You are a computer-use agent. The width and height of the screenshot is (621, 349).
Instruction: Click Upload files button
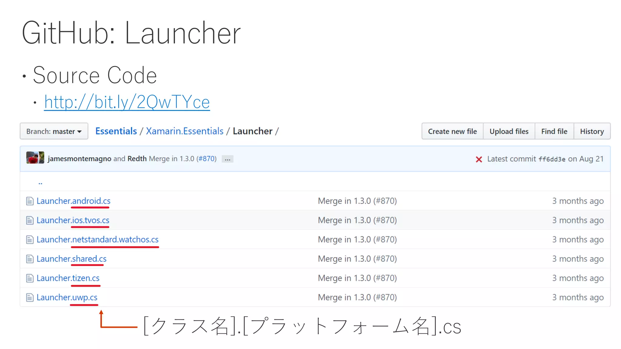pos(509,131)
